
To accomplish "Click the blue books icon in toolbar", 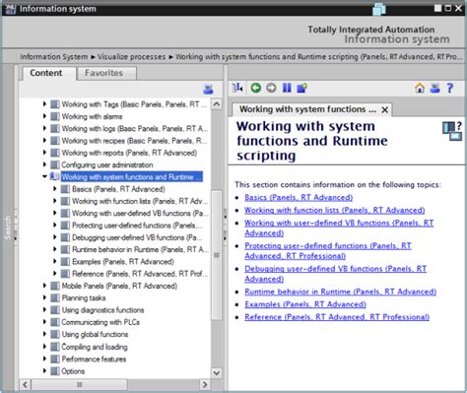I will coord(287,88).
